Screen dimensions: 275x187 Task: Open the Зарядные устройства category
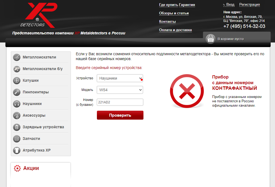[43, 127]
